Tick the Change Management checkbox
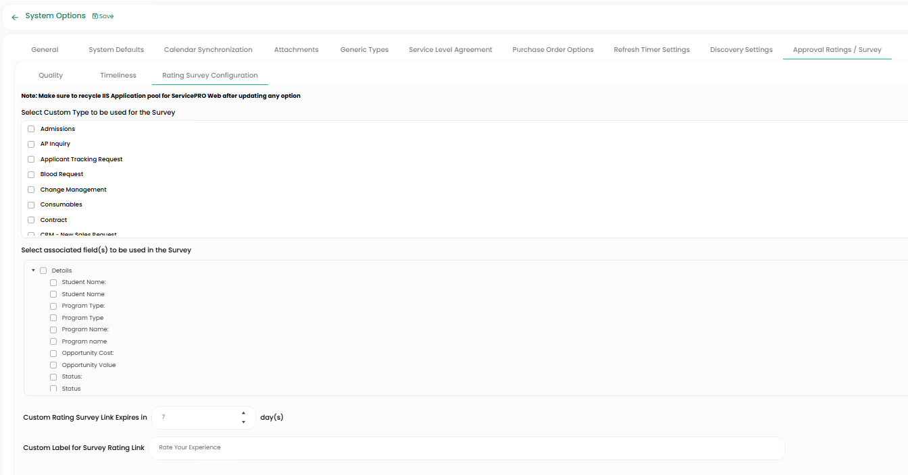This screenshot has height=475, width=908. [31, 190]
